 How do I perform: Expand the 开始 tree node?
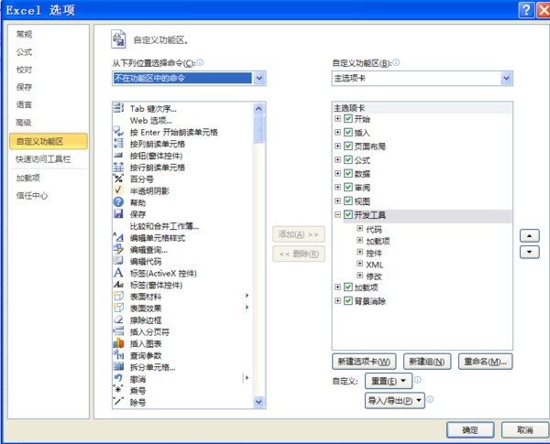(337, 118)
